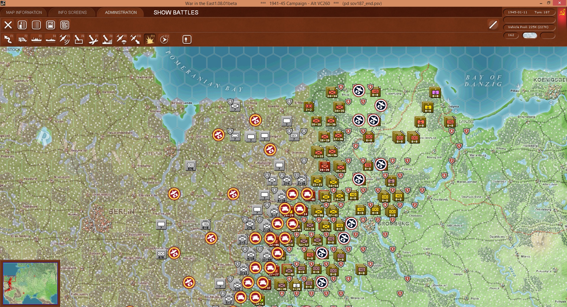This screenshot has width=567, height=307.
Task: Click the F12 end turn icon
Action: pos(164,39)
